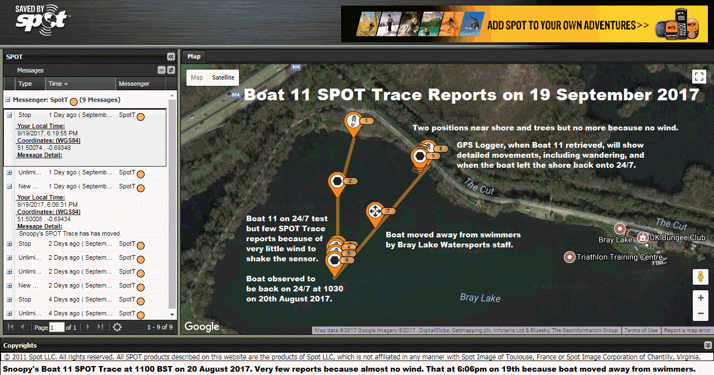Click the Bray Lake place marker

point(619,228)
